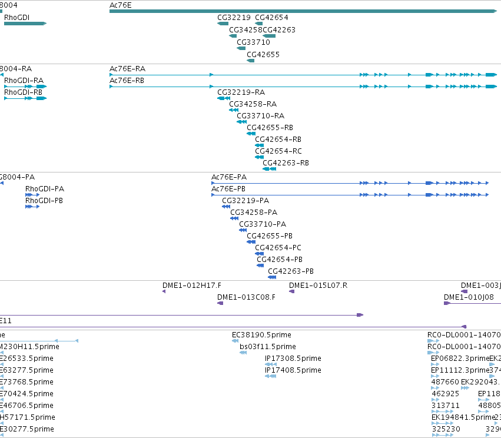Select the CG42655-RB transcript glyph
The height and width of the screenshot is (438, 501).
[251, 134]
